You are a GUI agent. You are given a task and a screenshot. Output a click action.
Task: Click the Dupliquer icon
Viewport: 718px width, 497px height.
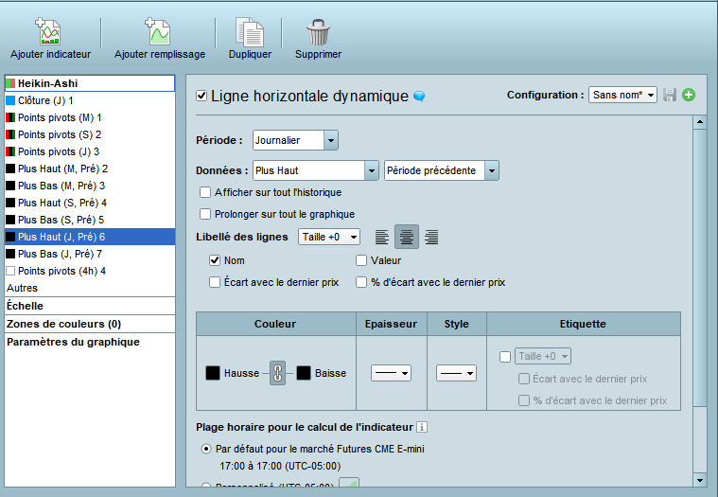[x=250, y=32]
